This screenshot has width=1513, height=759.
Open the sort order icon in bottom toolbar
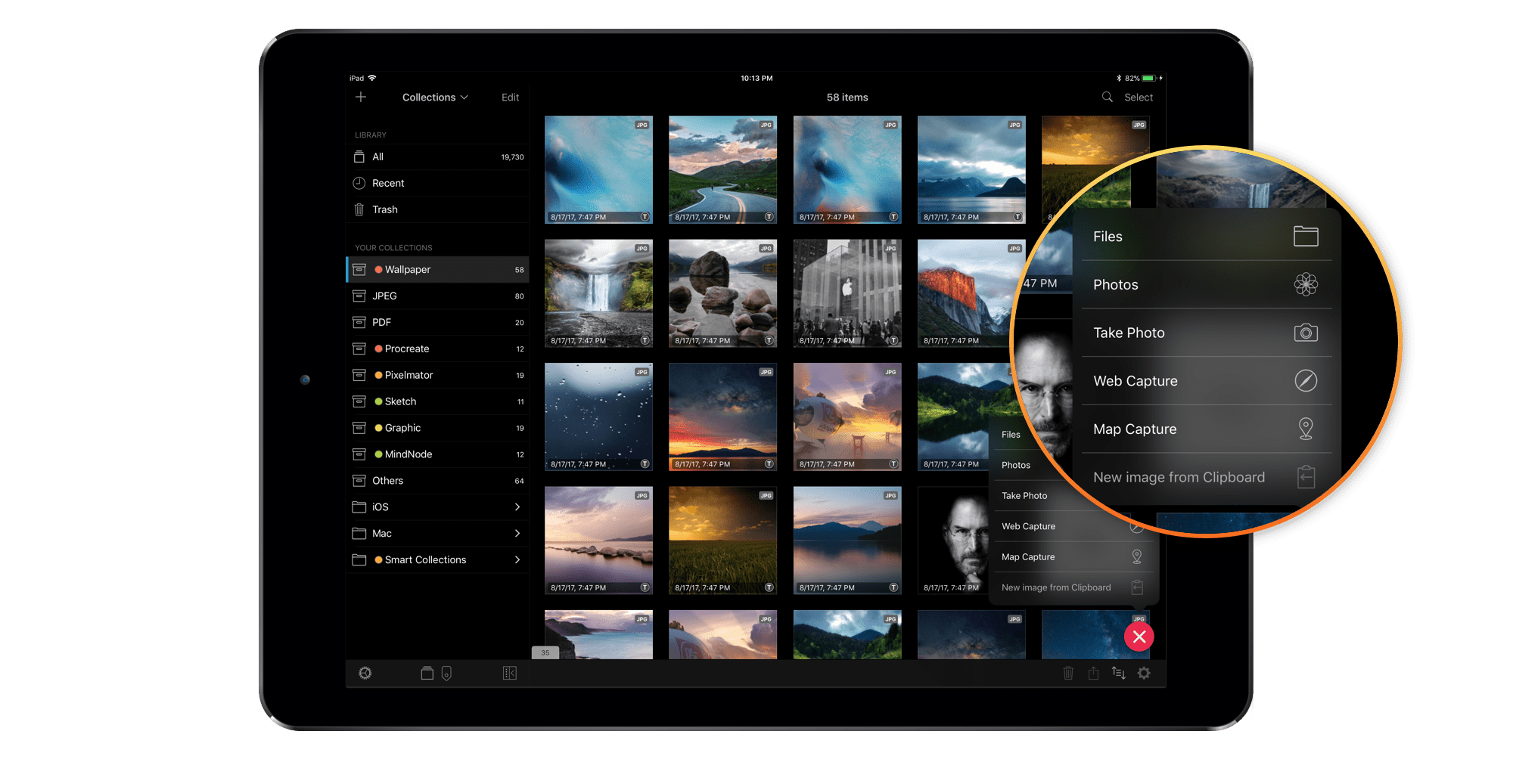point(1118,673)
